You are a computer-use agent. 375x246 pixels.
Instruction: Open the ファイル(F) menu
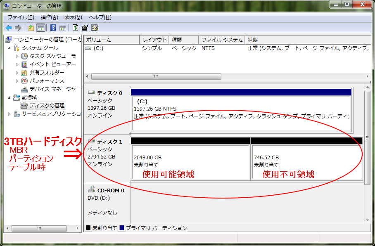coord(21,17)
